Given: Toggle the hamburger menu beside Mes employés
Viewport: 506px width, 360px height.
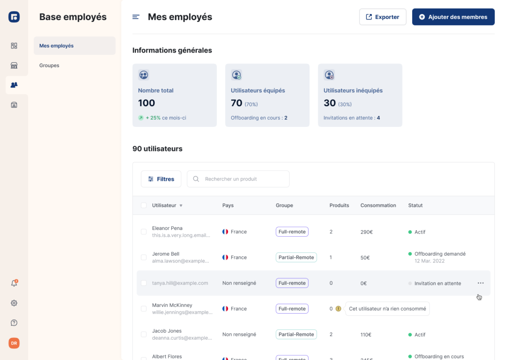Looking at the screenshot, I should click(136, 17).
